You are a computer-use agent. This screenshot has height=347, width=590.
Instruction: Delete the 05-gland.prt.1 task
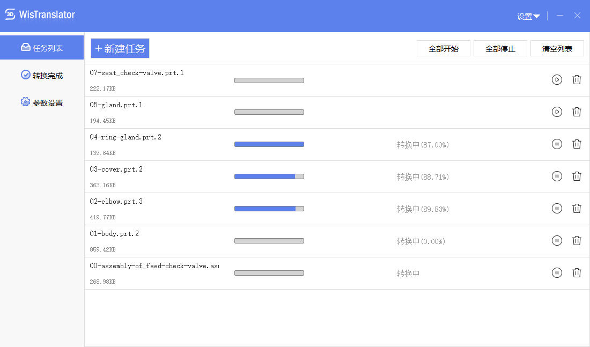(577, 112)
